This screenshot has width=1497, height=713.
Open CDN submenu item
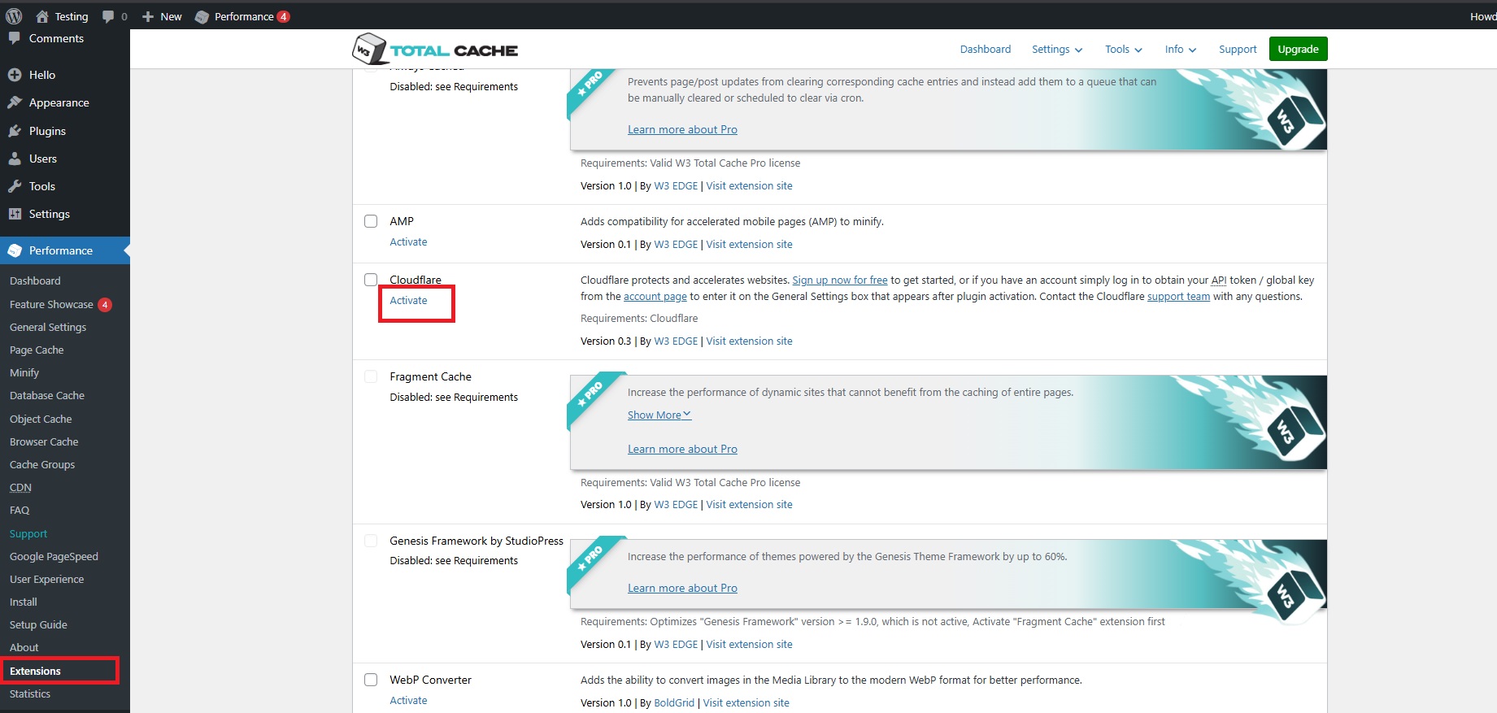[x=20, y=487]
